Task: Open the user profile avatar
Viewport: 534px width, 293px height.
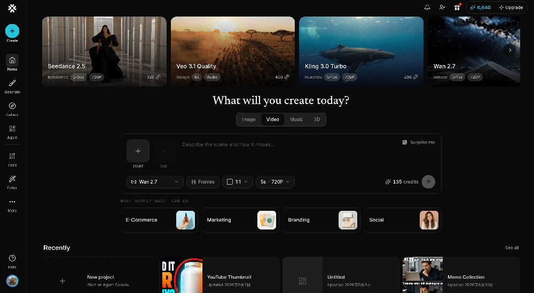Action: click(12, 281)
